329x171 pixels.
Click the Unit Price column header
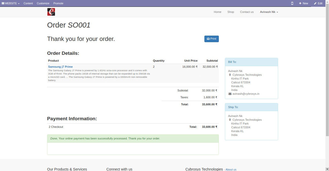click(191, 61)
